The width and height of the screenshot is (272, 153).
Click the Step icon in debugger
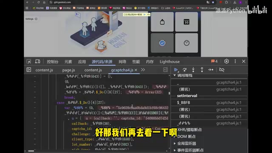point(211,70)
